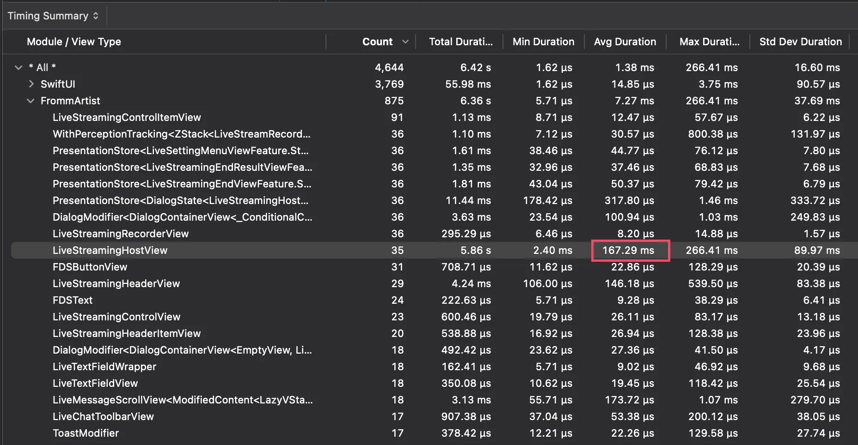Click the 875 count of FrommArtist
858x445 pixels.
tap(394, 101)
